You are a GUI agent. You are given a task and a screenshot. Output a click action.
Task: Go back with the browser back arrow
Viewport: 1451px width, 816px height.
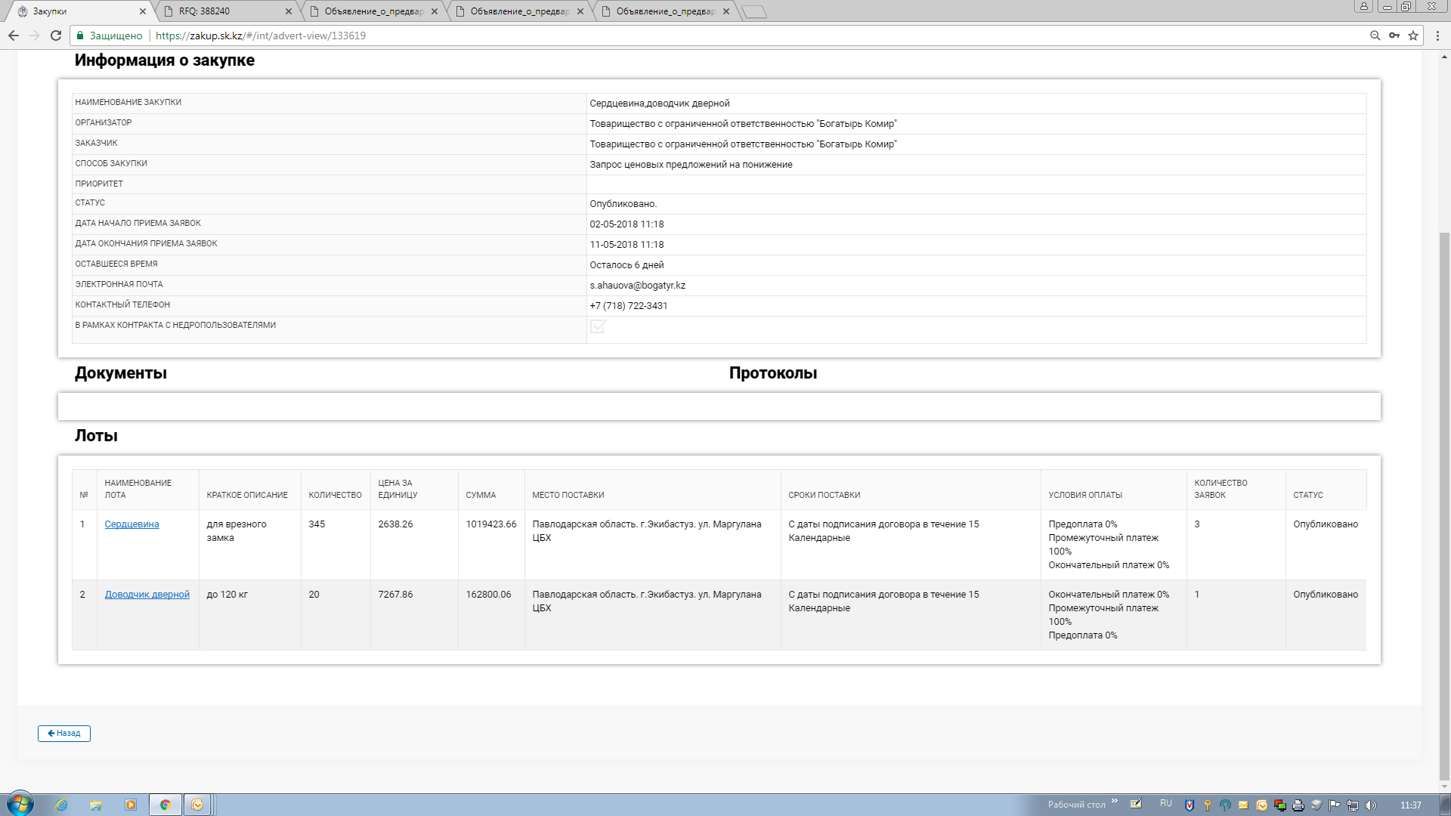14,36
